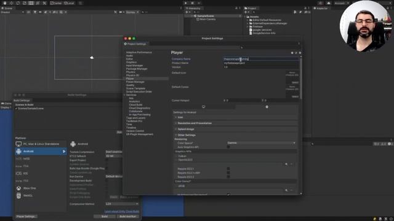Switch to the Scene tab
The image size is (394, 221).
click(7, 8)
